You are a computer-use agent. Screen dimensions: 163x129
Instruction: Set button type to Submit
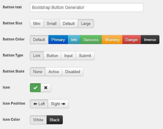pyautogui.click(x=85, y=56)
